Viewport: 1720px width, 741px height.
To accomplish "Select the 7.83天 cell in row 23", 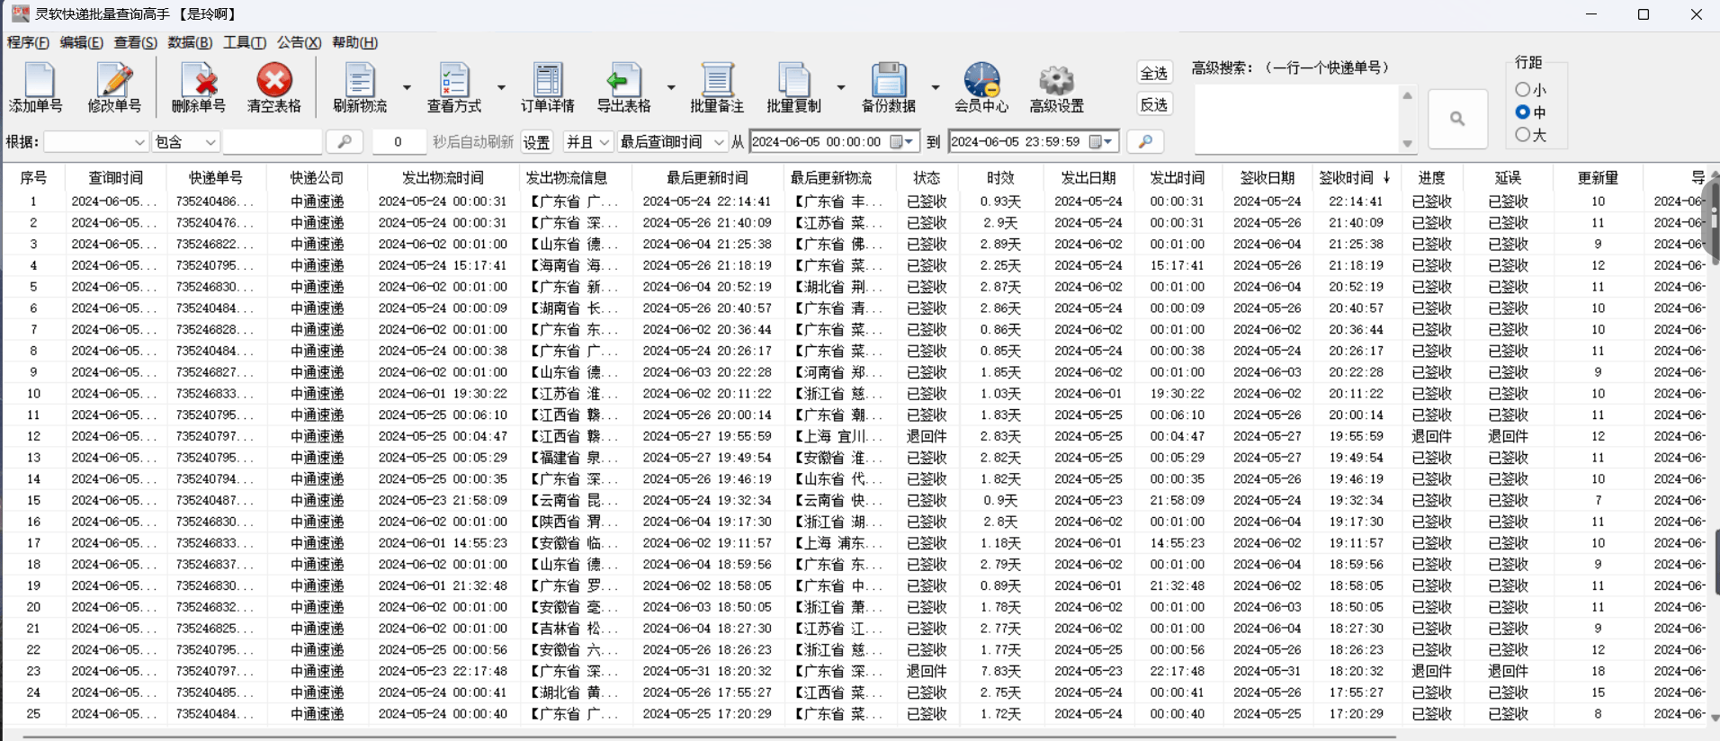I will click(1000, 671).
